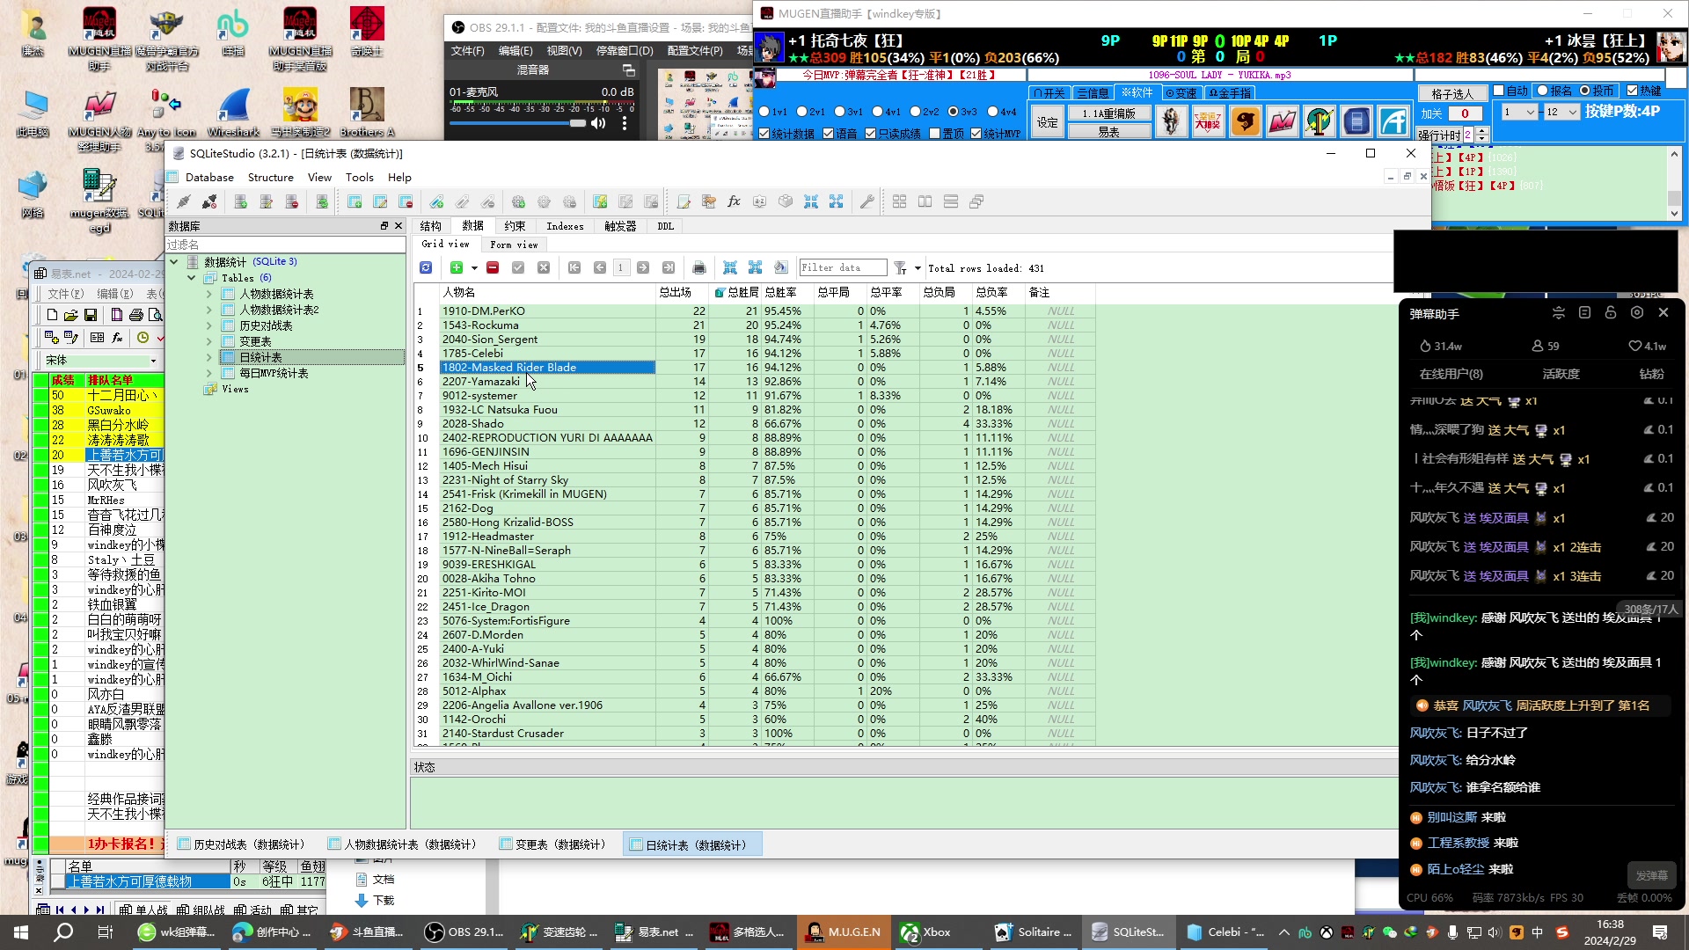This screenshot has width=1689, height=950.
Task: Open the Tools menu in SQLiteStudio
Action: (x=359, y=177)
